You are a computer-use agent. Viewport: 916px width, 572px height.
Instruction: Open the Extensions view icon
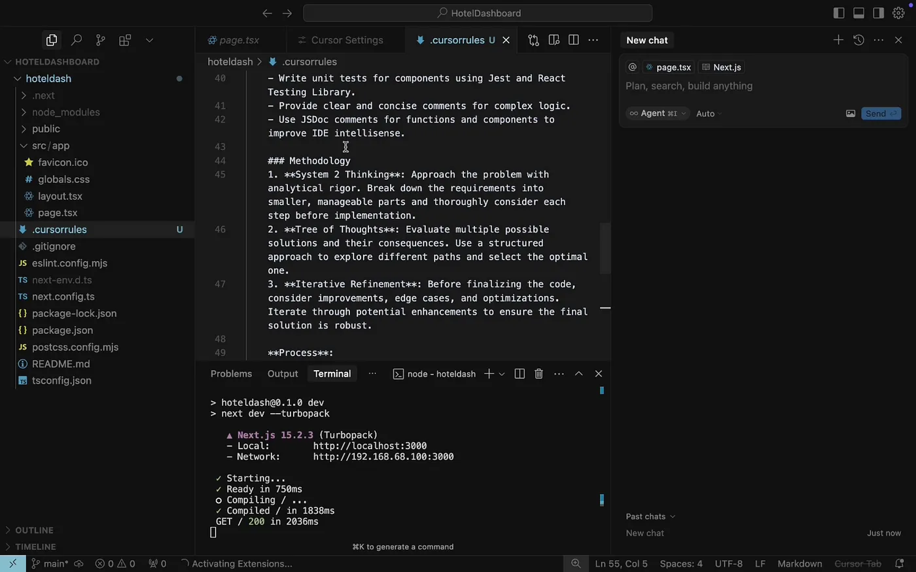click(x=124, y=40)
